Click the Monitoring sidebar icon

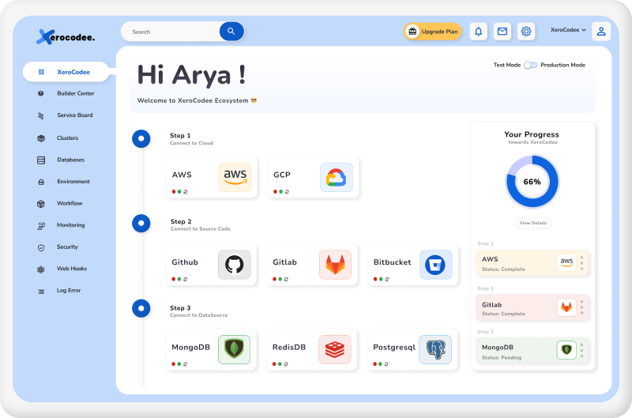tap(41, 226)
